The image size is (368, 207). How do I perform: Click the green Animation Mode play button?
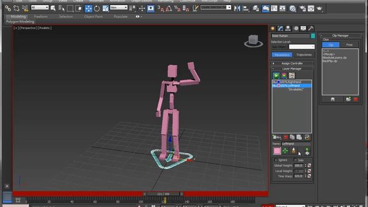point(276,75)
